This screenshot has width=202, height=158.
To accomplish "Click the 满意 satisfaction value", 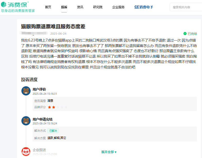I will point(50,101).
